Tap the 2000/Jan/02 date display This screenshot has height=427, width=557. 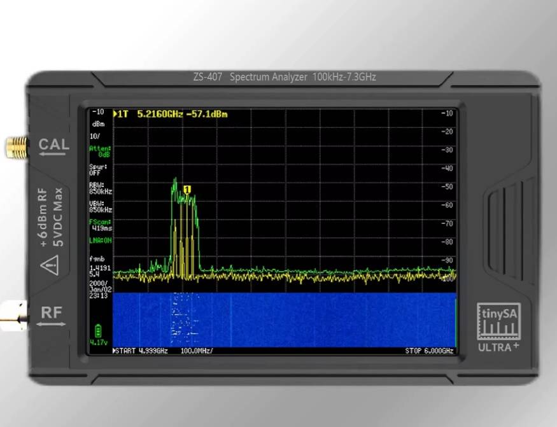(99, 286)
